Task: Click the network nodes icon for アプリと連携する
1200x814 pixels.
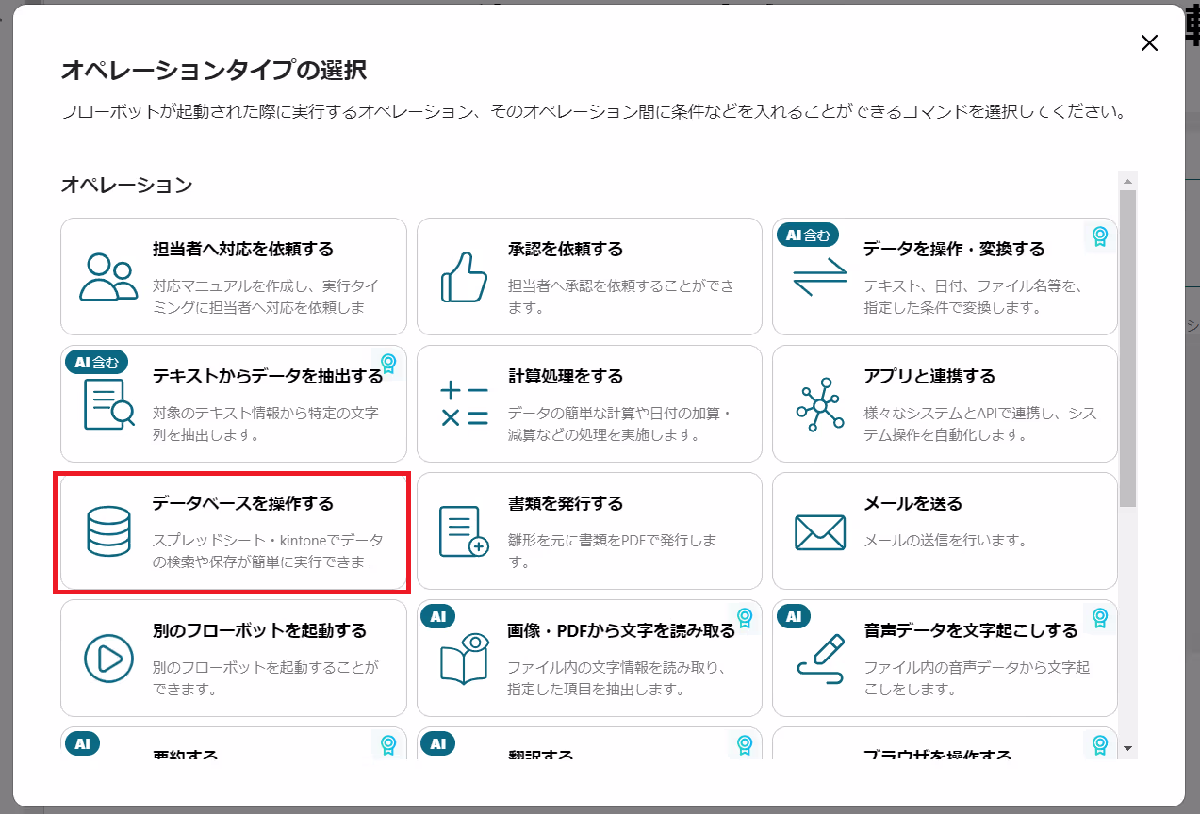Action: (820, 403)
